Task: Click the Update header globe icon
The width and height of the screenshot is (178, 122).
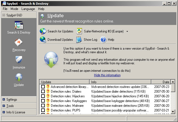Action: (42, 16)
